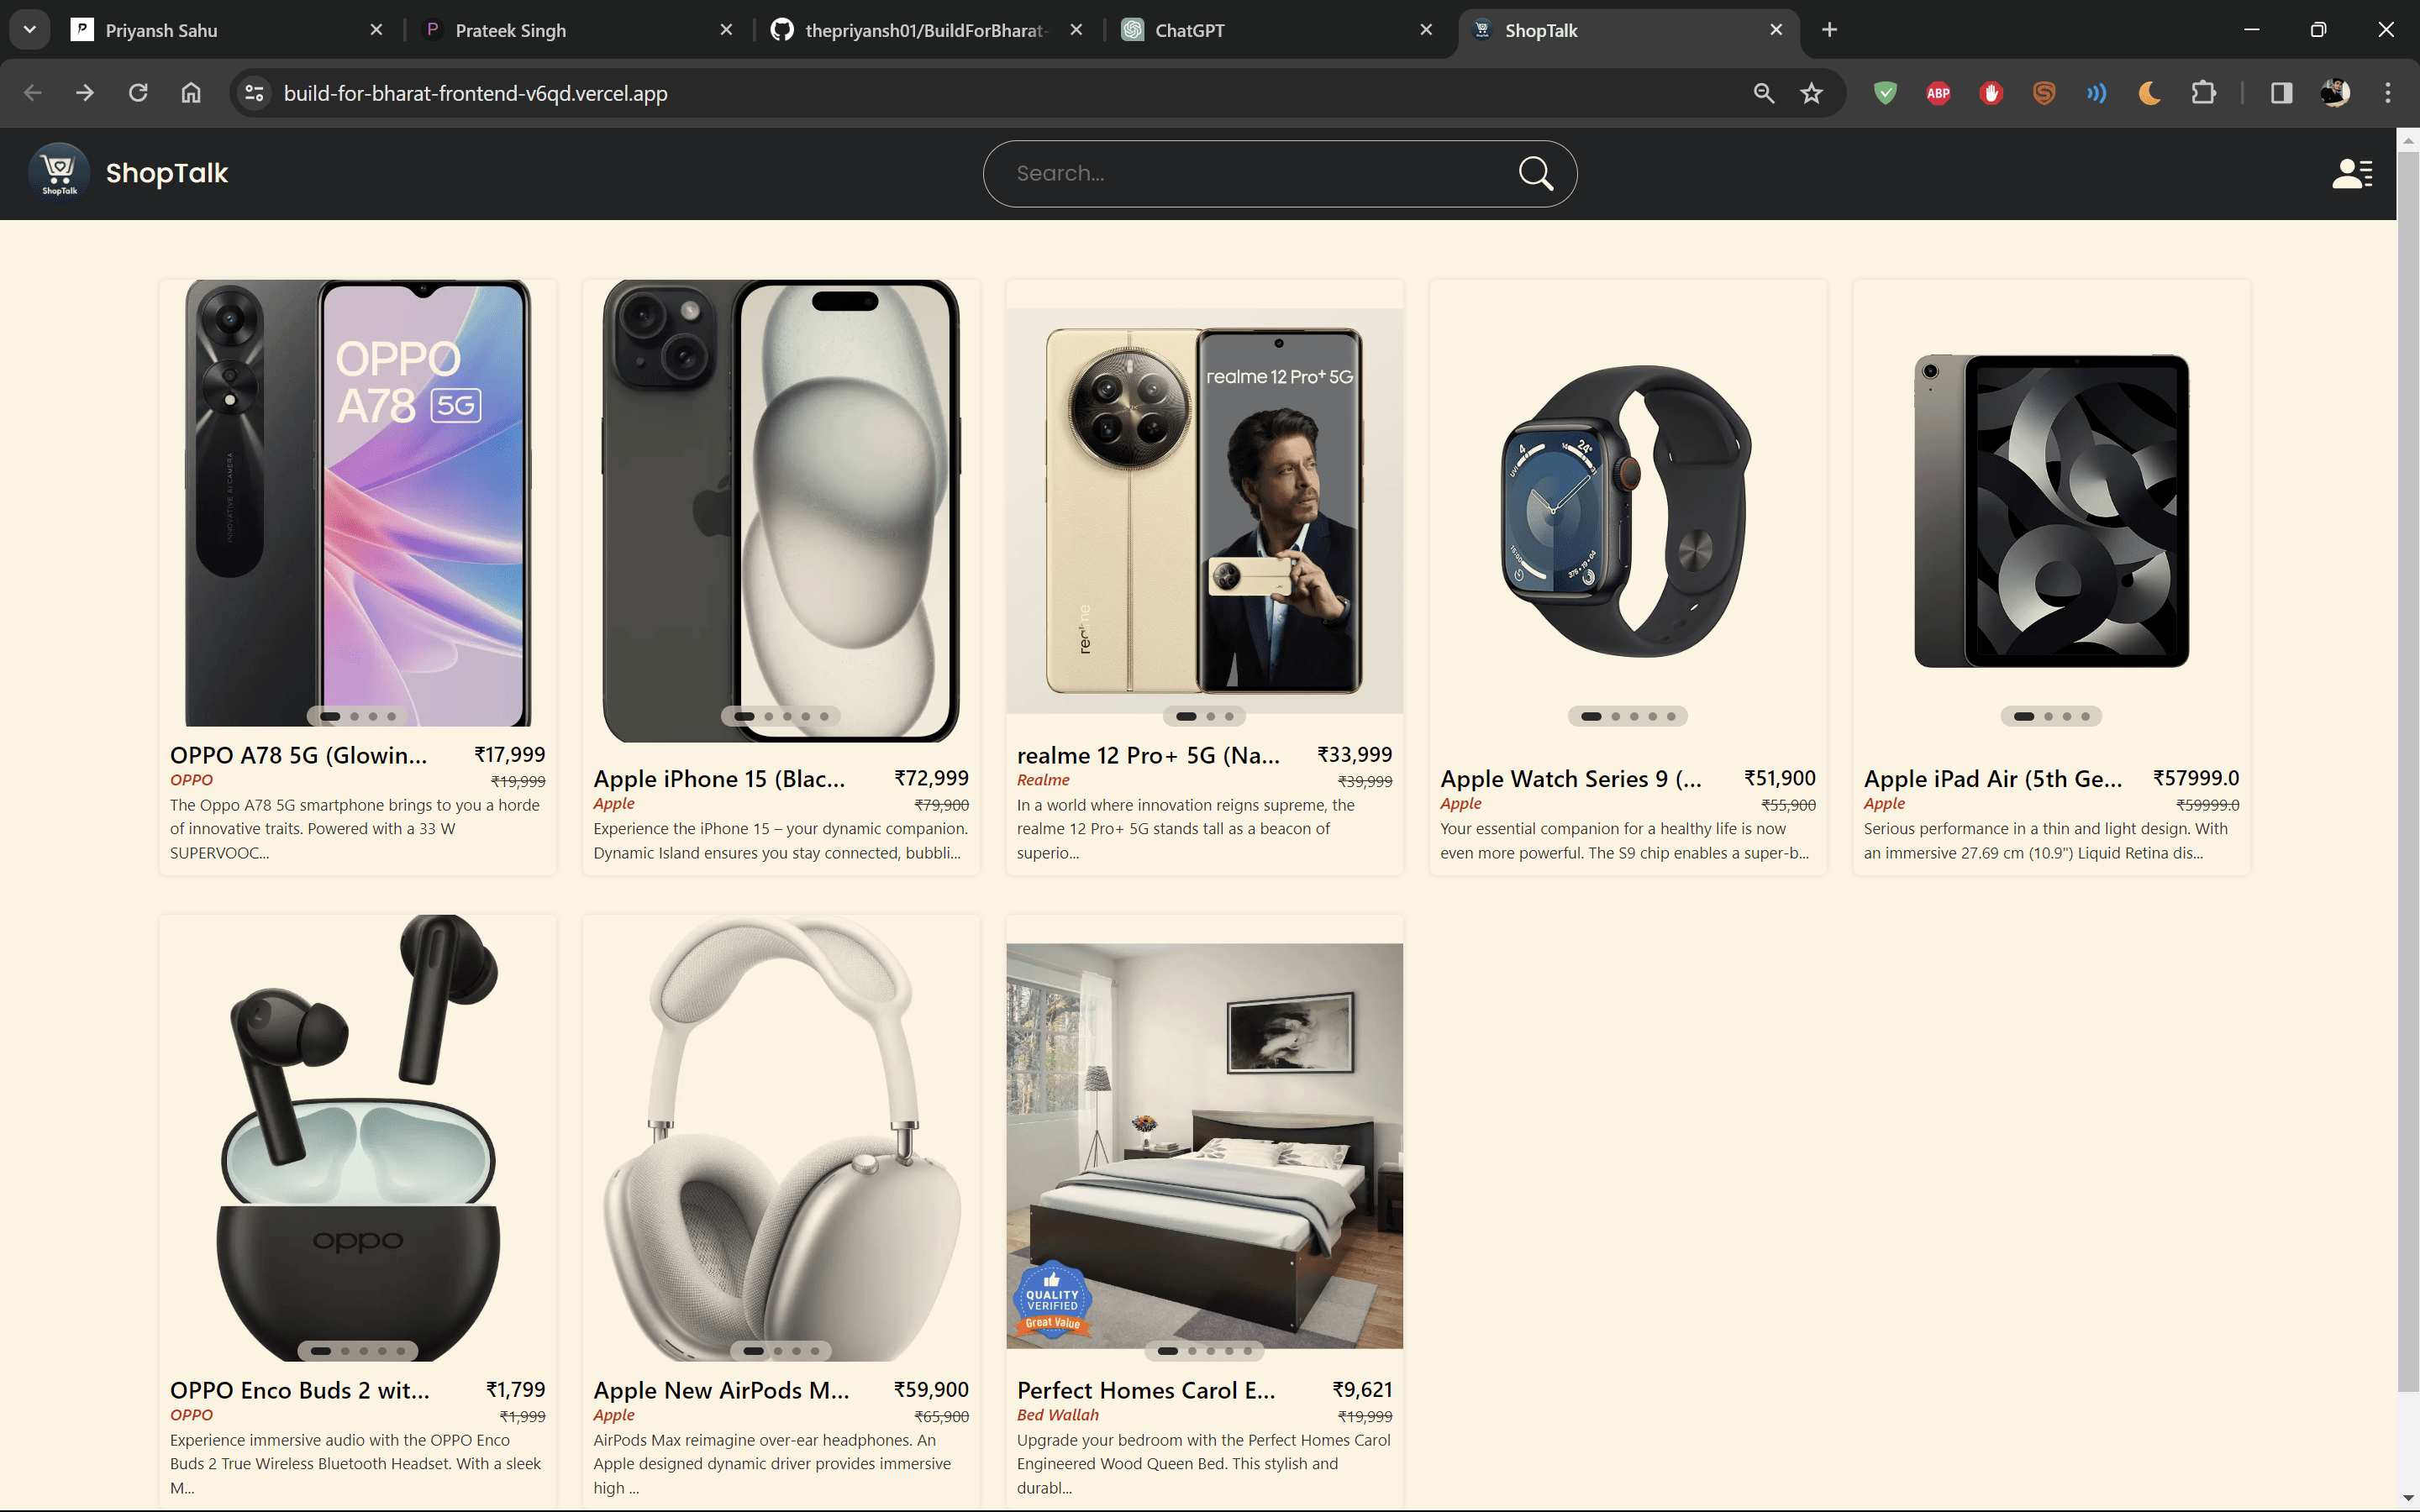This screenshot has width=2420, height=1512.
Task: Click the realme 12 Pro+ product image
Action: 1204,510
